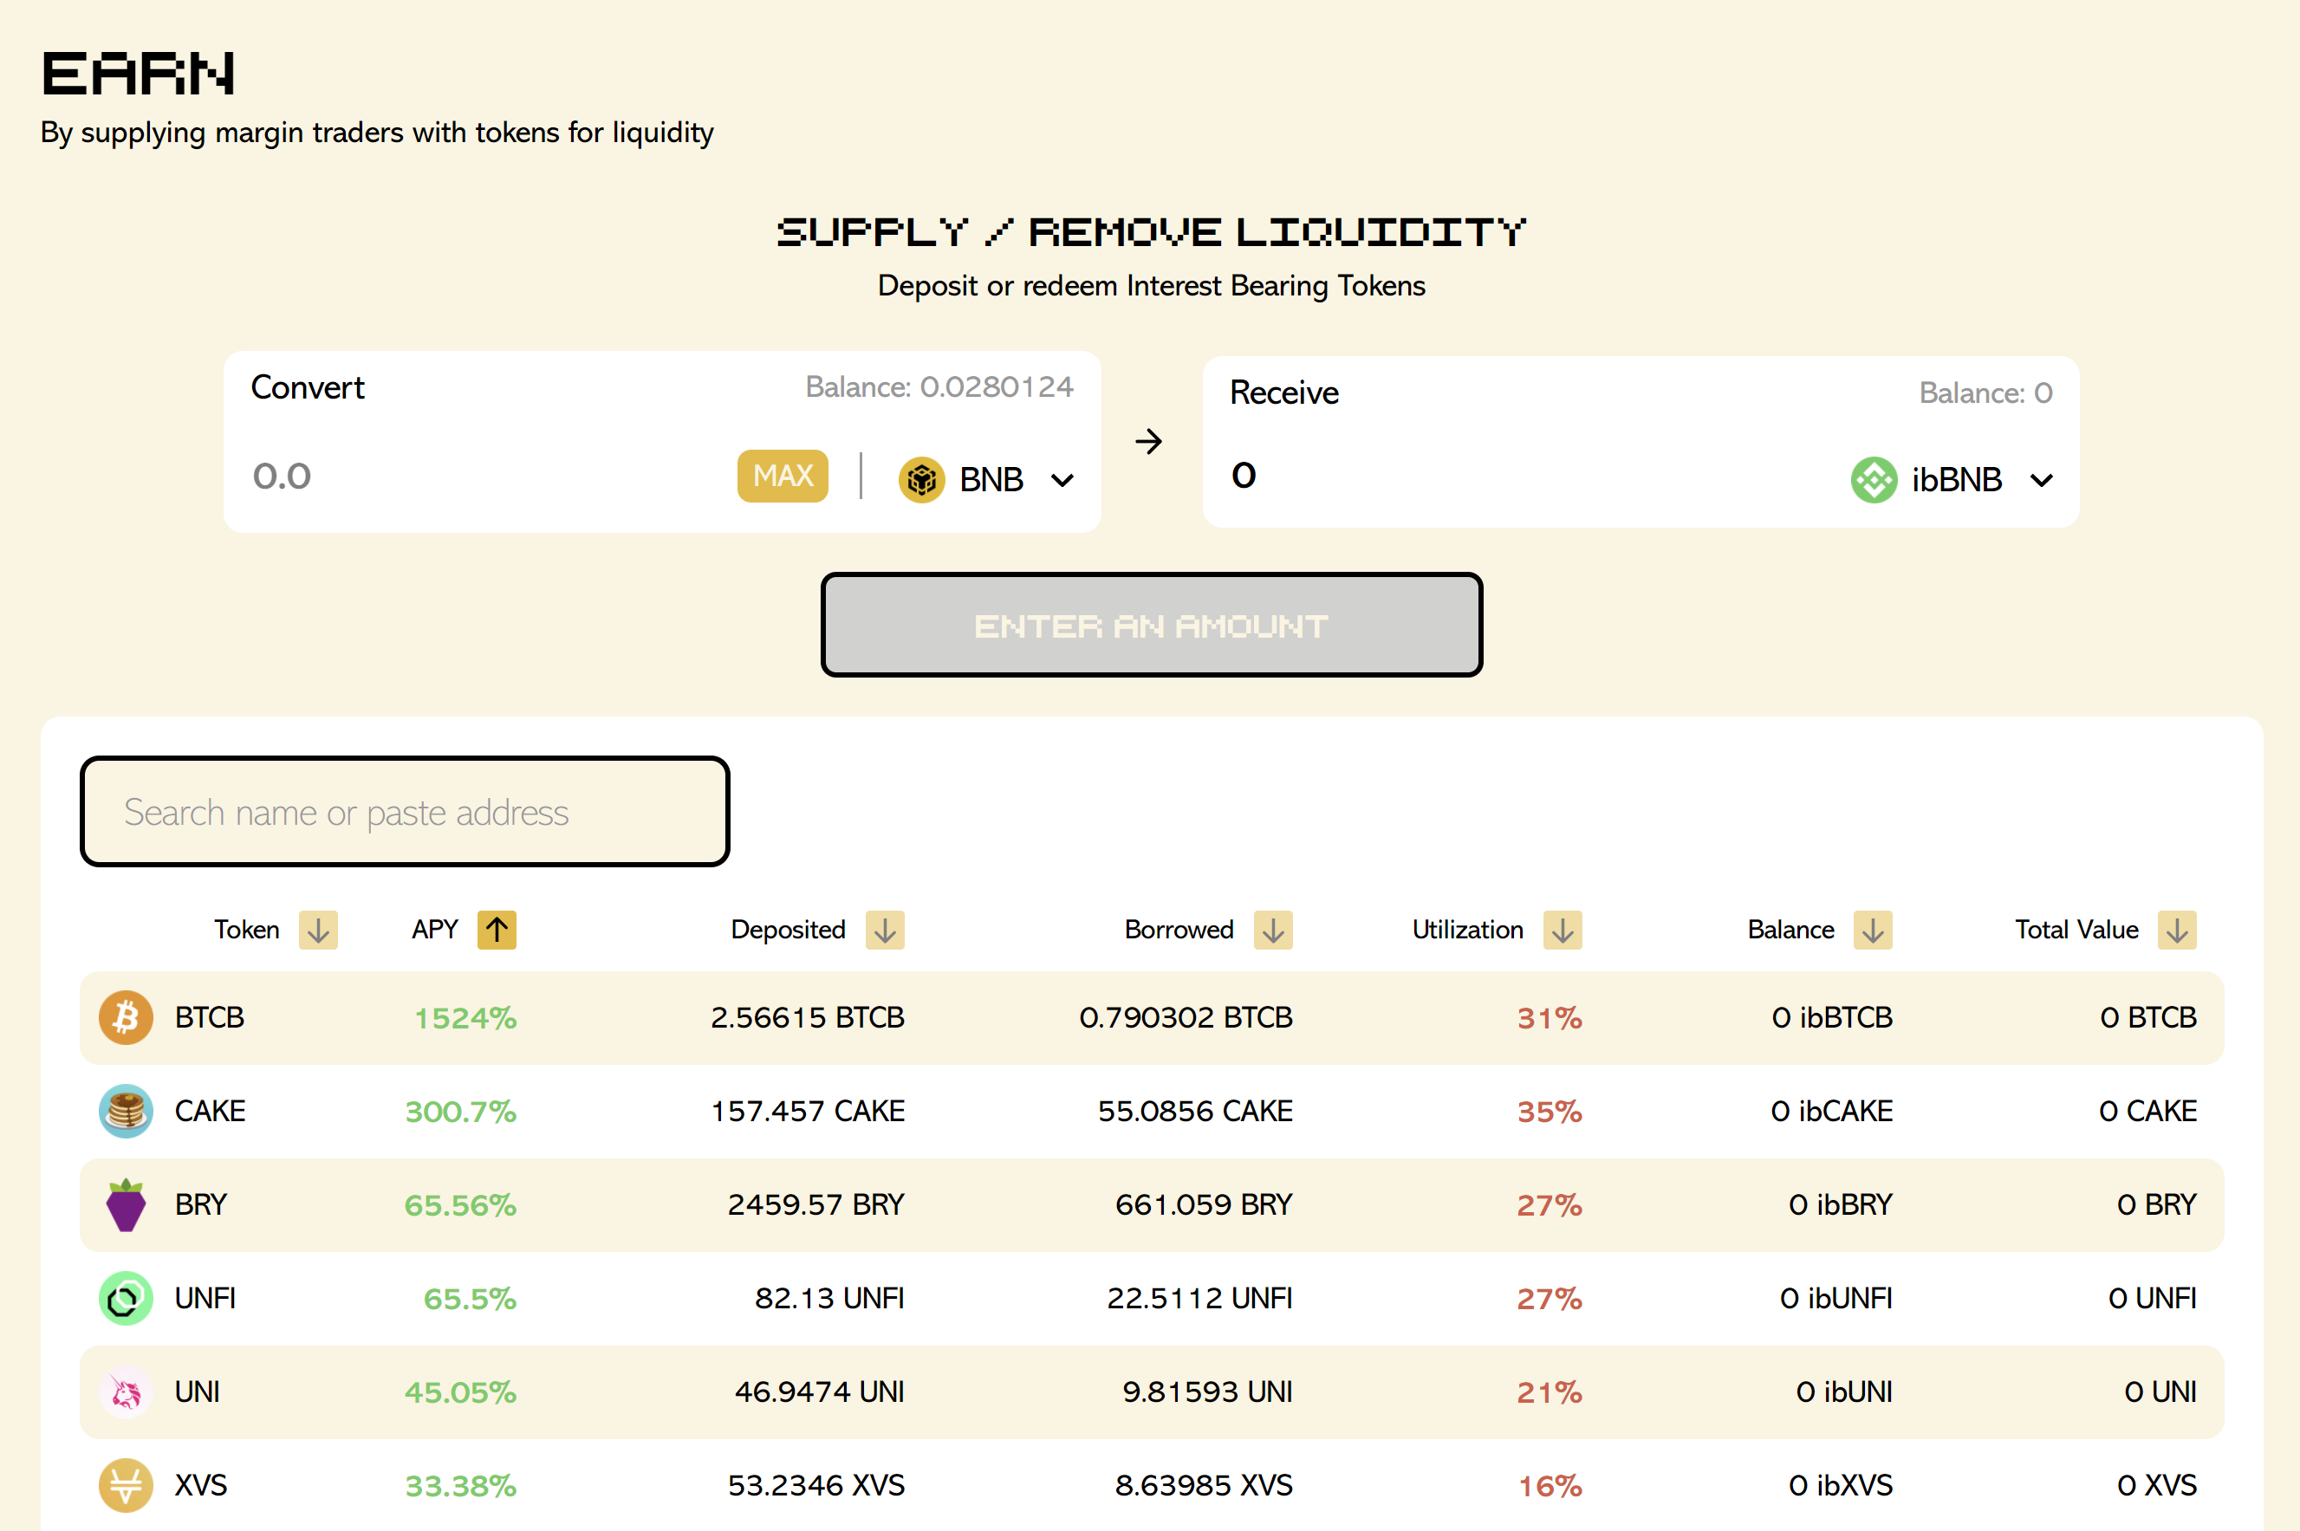Screen dimensions: 2300x1531
Task: Click the APY column header label
Action: tap(434, 930)
